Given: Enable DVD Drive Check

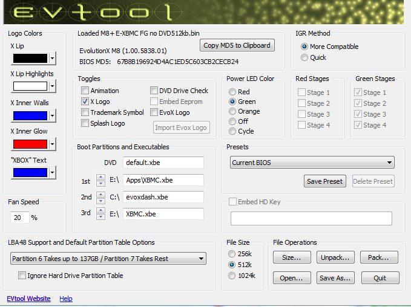Looking at the screenshot, I should pos(154,91).
